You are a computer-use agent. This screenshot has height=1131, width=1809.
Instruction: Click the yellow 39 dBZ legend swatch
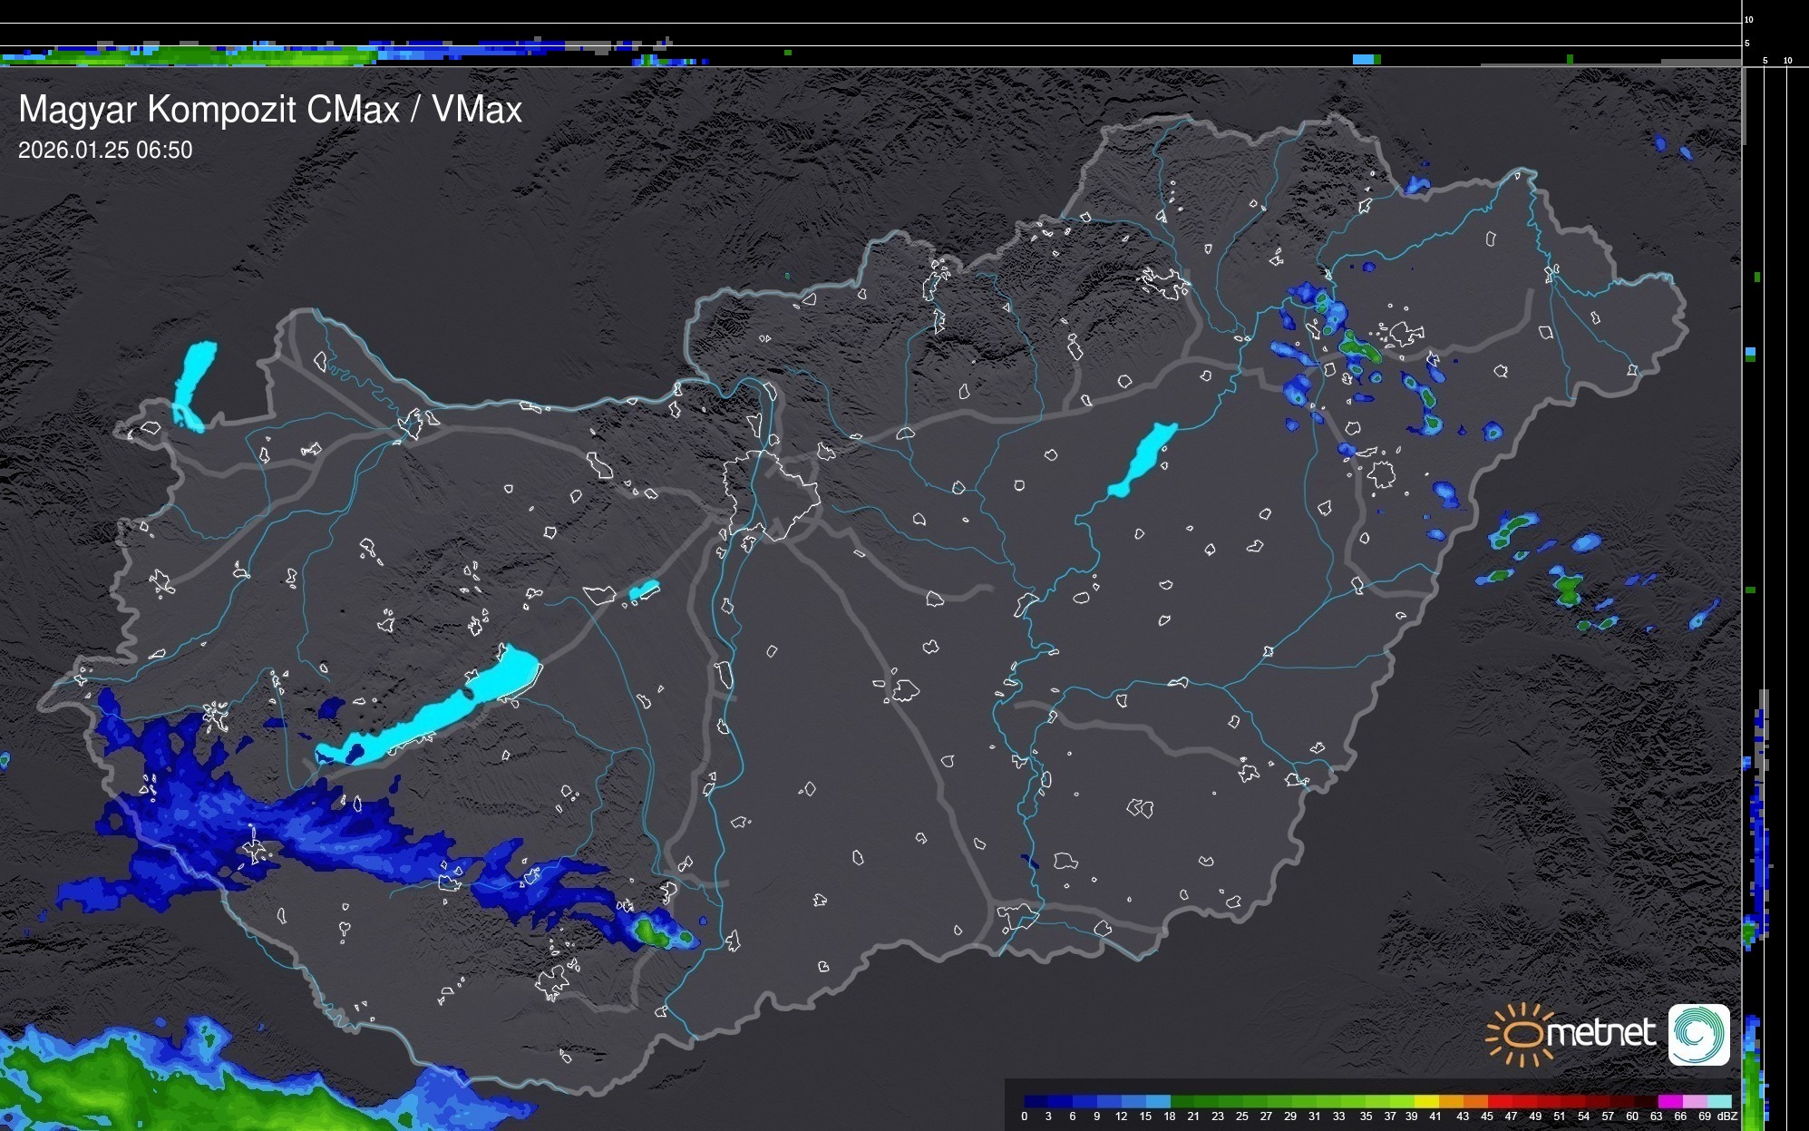(1425, 1101)
